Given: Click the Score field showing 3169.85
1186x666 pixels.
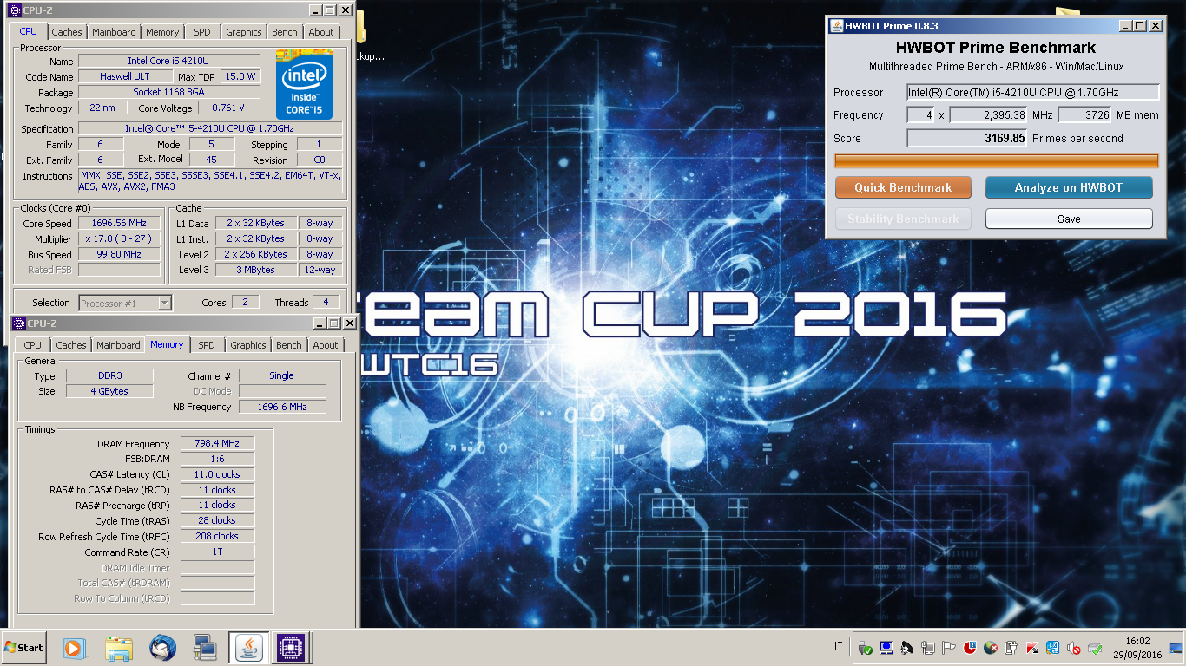Looking at the screenshot, I should tap(967, 138).
